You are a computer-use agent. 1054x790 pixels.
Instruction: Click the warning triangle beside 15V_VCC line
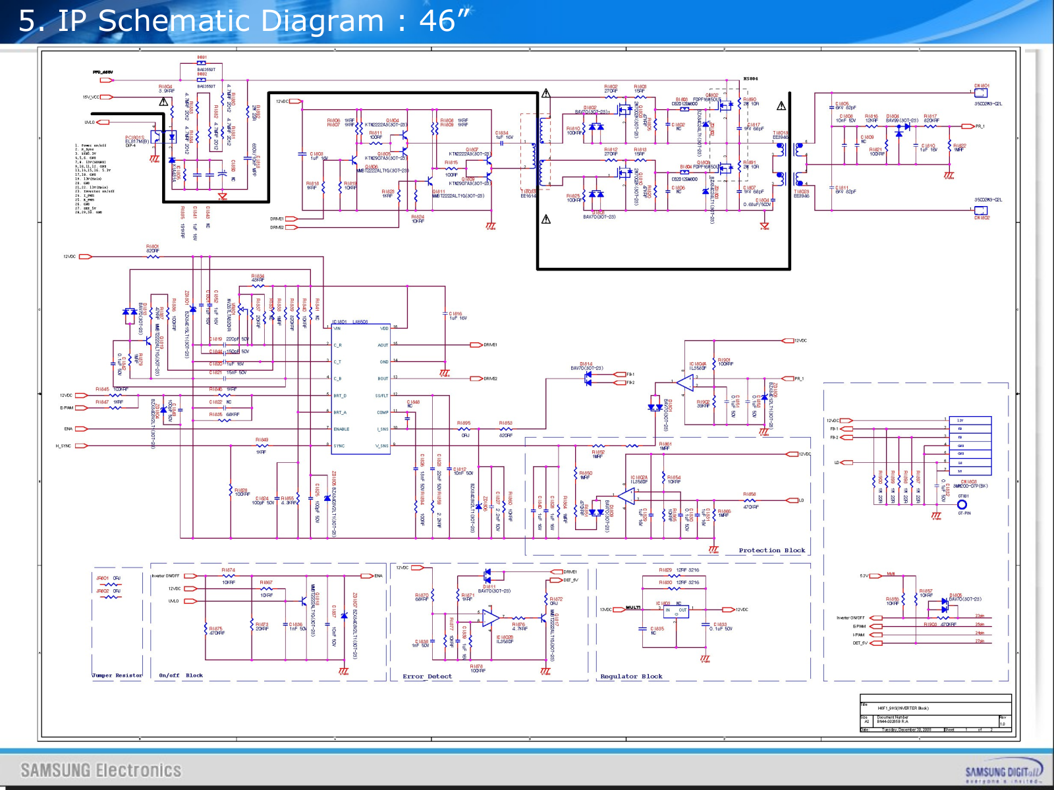[x=163, y=102]
